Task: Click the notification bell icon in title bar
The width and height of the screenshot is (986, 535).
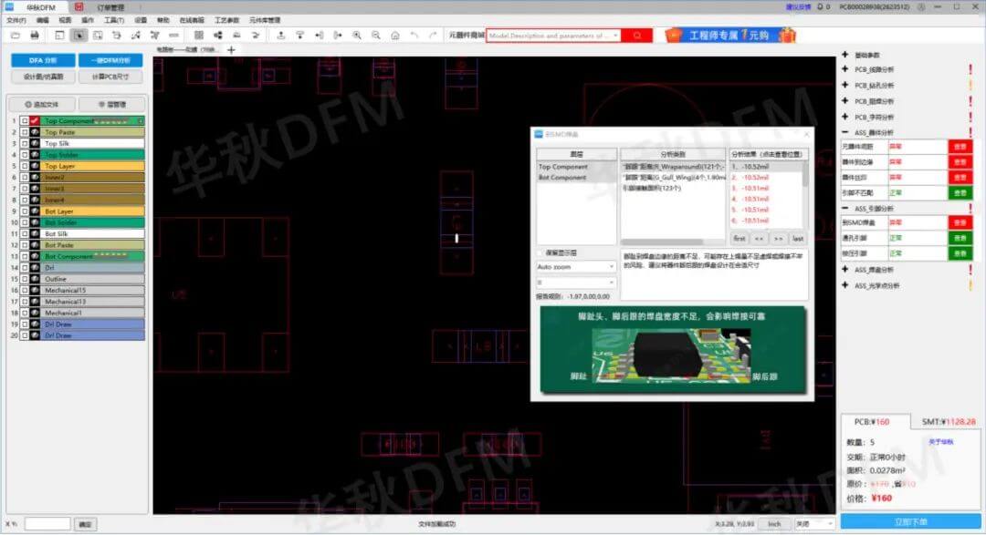Action: tap(819, 7)
